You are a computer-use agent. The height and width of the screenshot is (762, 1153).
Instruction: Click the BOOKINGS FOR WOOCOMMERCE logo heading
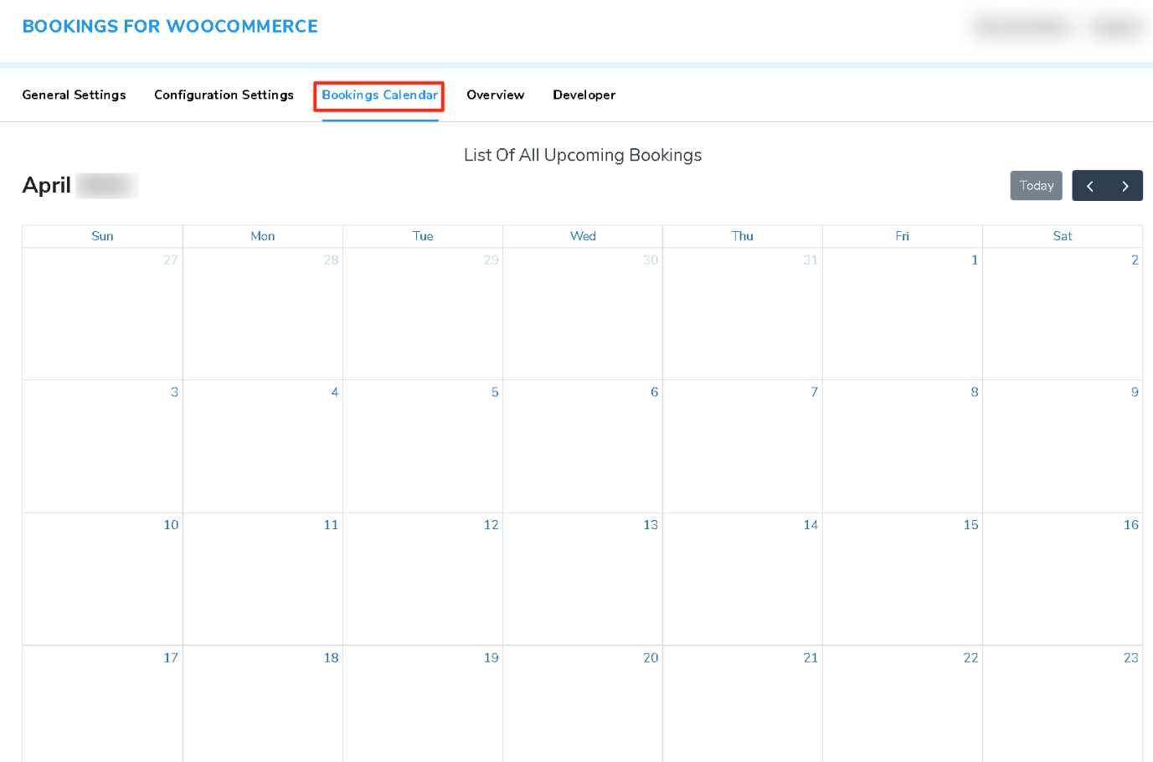(x=170, y=26)
